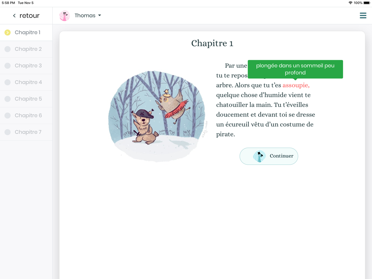Select the grey circle next to Chapitre 7
This screenshot has height=279, width=372.
(x=7, y=132)
